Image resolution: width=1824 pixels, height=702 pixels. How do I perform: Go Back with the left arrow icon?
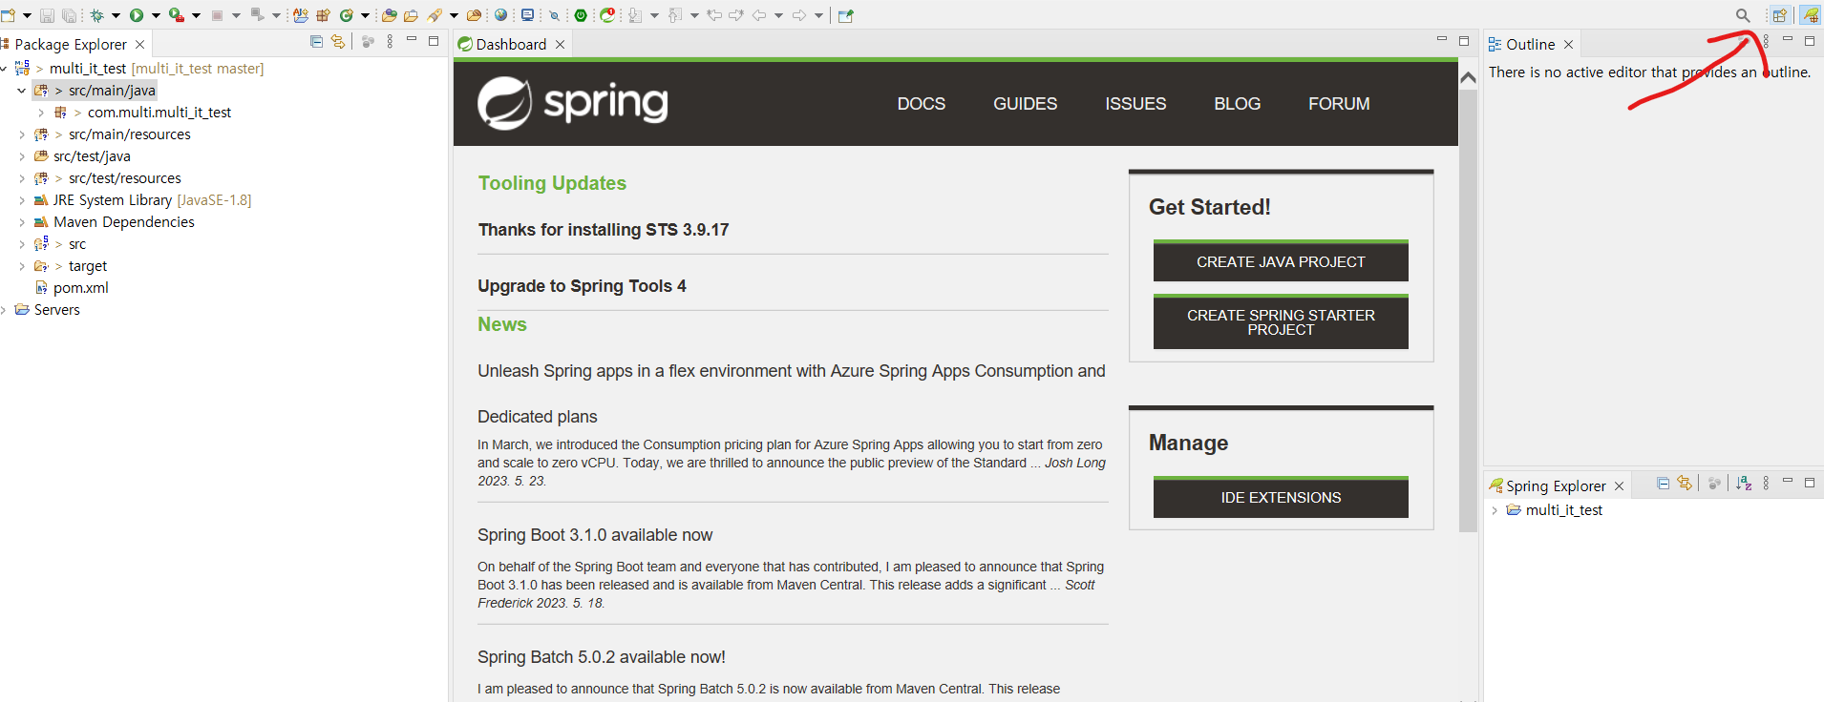point(759,15)
